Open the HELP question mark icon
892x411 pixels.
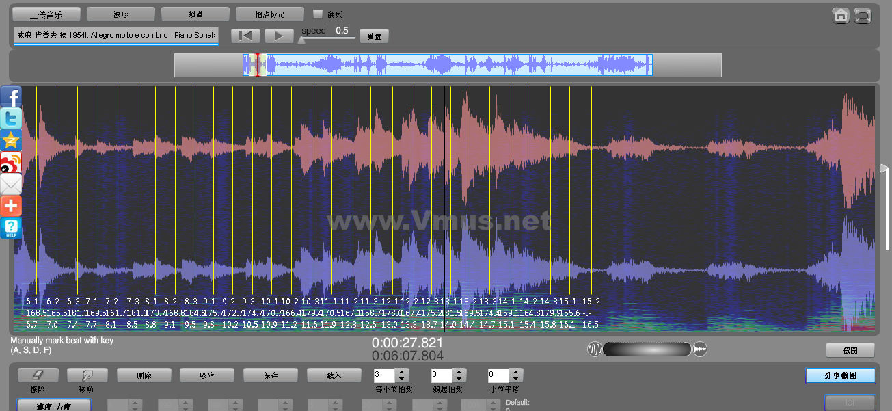[x=11, y=228]
